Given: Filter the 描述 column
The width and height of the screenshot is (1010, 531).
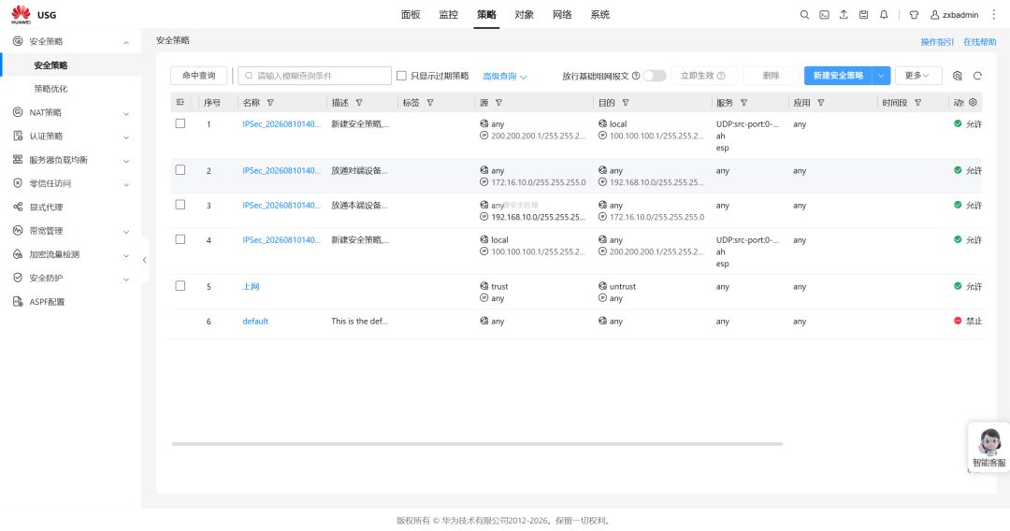Looking at the screenshot, I should (359, 102).
